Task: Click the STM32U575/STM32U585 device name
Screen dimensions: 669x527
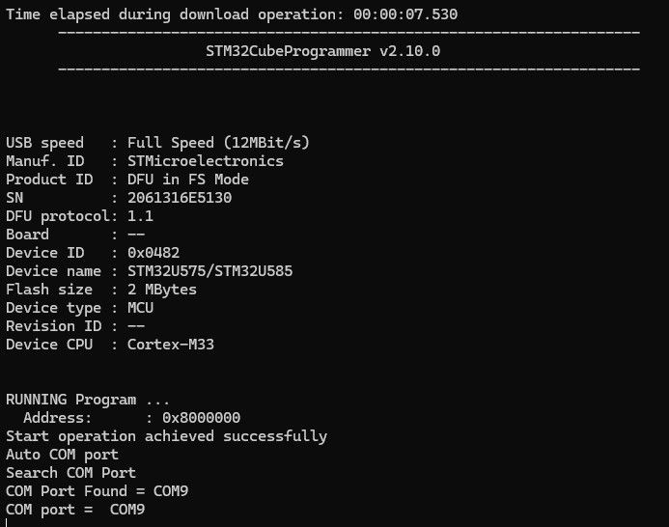Action: [209, 271]
